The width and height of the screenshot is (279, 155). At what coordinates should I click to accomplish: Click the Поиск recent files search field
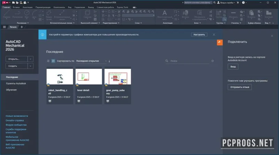(x=187, y=61)
